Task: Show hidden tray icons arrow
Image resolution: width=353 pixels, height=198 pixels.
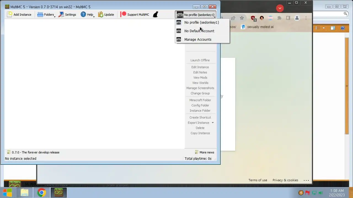Action: click(x=301, y=193)
